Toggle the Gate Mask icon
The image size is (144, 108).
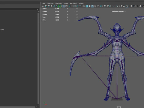click(72, 6)
